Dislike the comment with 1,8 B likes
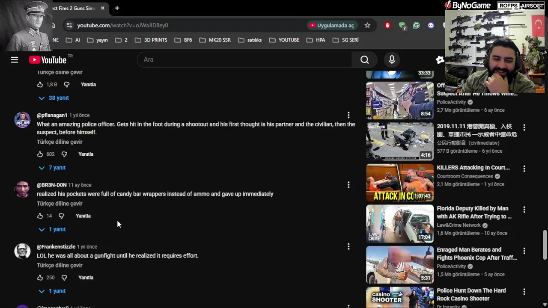Viewport: 548px width, 308px height. coord(66,85)
